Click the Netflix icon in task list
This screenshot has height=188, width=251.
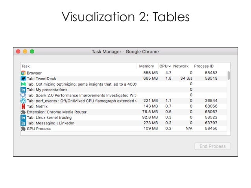pyautogui.click(x=23, y=106)
